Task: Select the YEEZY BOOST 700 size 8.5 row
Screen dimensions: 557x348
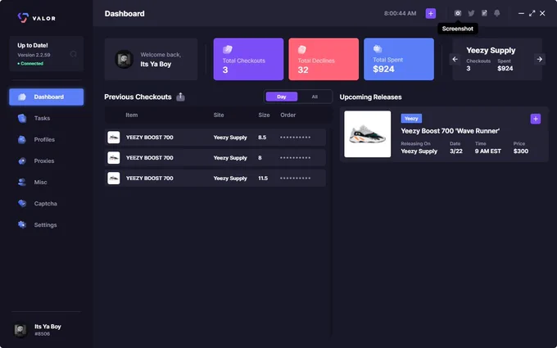Action: pos(215,138)
